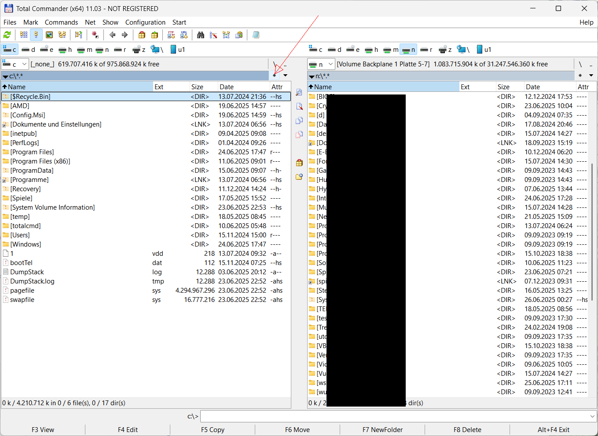
Task: Open left panel directory history dropdown arrow
Action: pyautogui.click(x=286, y=76)
